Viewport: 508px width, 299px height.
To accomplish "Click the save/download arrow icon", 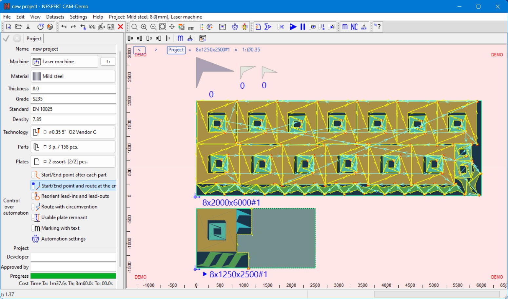I will tap(28, 27).
